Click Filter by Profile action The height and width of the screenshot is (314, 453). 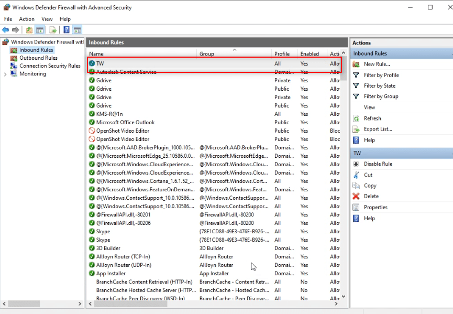click(381, 75)
